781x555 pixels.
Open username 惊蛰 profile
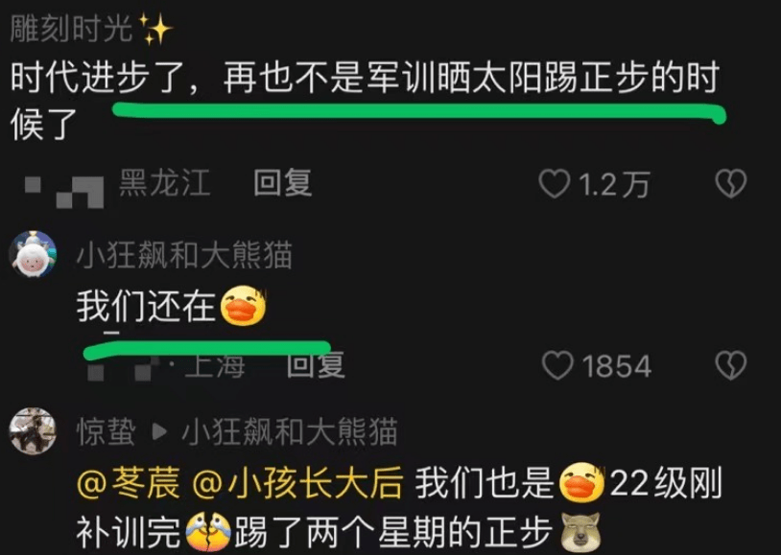pyautogui.click(x=106, y=431)
